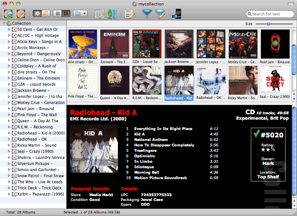The image size is (297, 216).
Task: Click the edit filter funnel-with-pencil icon
Action: point(160,14)
